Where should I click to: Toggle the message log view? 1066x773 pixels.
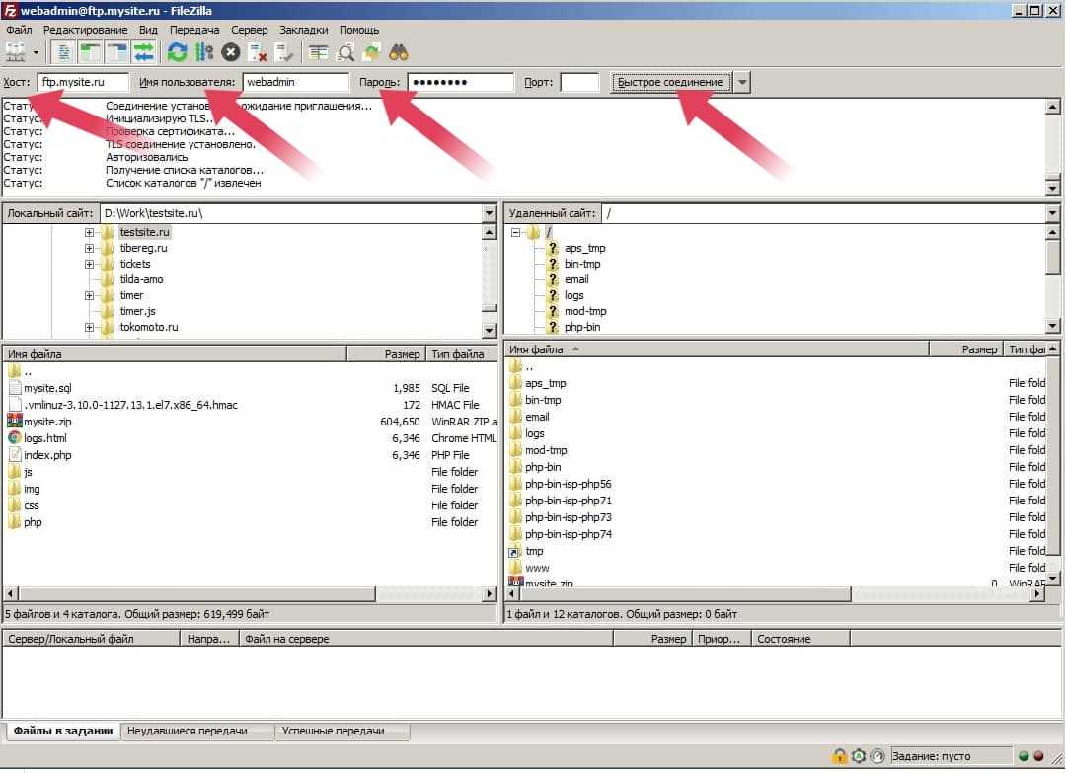pos(63,52)
